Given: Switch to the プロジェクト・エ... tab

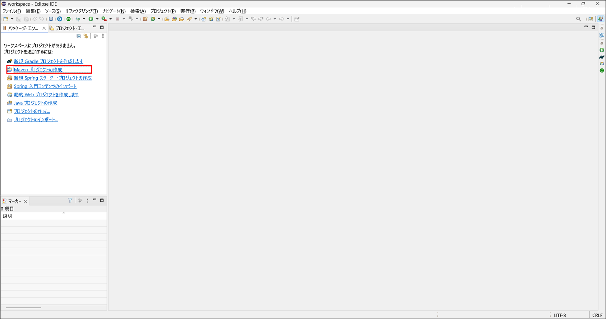Looking at the screenshot, I should pyautogui.click(x=67, y=28).
